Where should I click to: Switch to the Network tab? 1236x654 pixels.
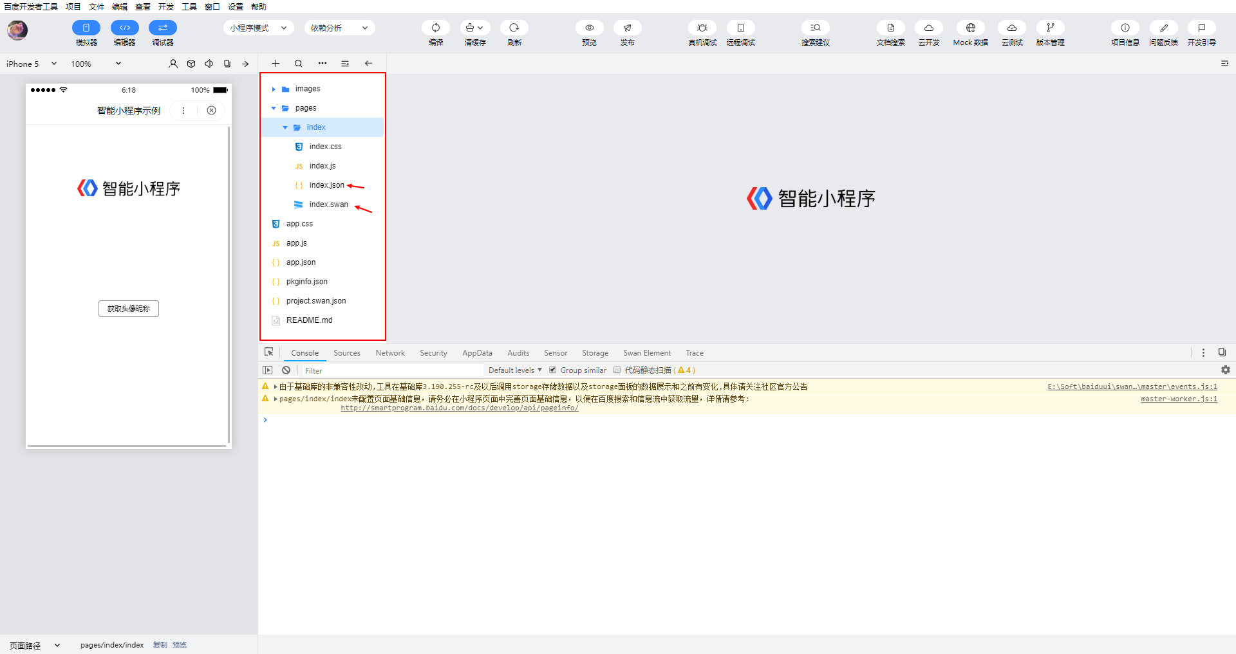tap(390, 353)
